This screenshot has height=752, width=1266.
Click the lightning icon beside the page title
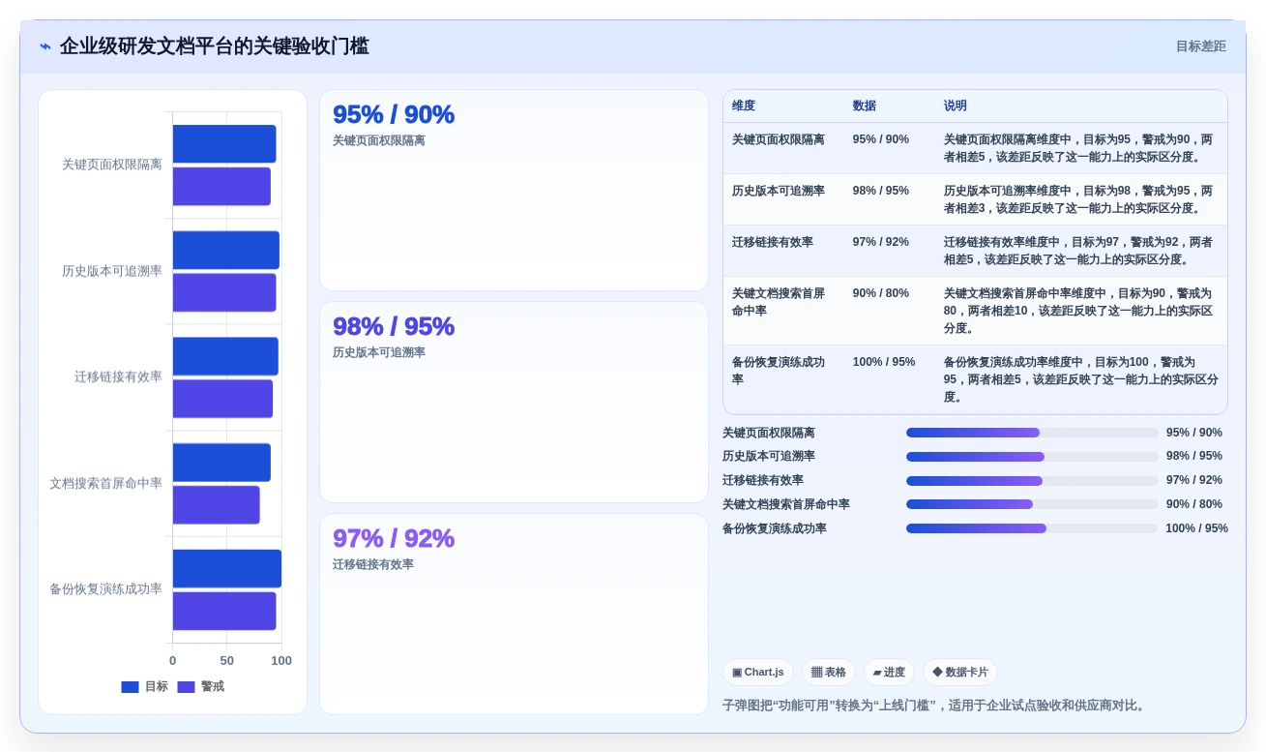click(x=45, y=46)
